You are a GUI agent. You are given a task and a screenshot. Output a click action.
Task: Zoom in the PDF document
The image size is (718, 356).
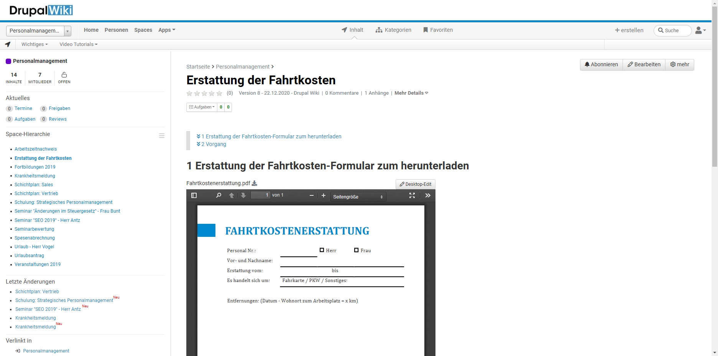[x=324, y=195]
